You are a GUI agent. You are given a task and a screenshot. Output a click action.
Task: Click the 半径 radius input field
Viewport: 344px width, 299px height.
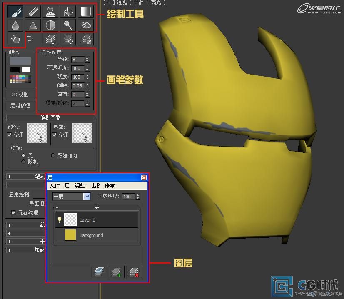(x=78, y=60)
